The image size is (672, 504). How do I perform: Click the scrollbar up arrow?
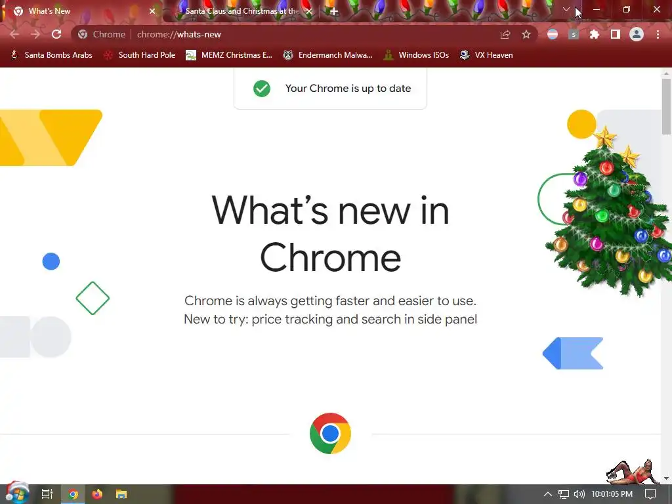pyautogui.click(x=666, y=73)
